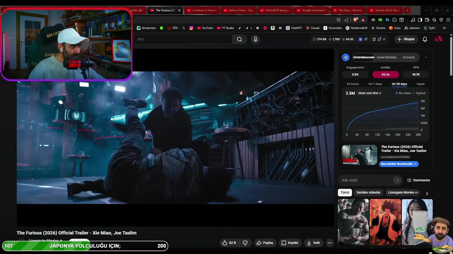
Task: Open the Kick bookmark icon
Action: click(x=161, y=28)
